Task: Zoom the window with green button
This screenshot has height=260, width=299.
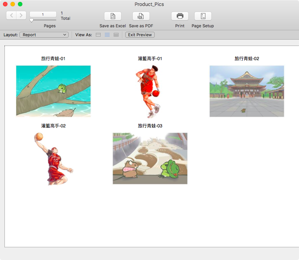Action: click(20, 4)
